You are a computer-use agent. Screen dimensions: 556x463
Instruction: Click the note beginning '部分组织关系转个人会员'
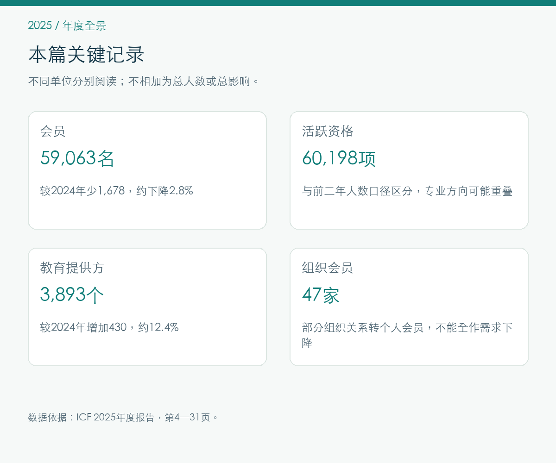(407, 335)
